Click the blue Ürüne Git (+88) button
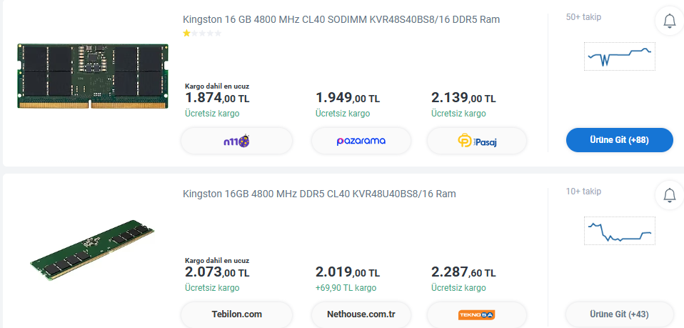The image size is (684, 328). coord(619,140)
